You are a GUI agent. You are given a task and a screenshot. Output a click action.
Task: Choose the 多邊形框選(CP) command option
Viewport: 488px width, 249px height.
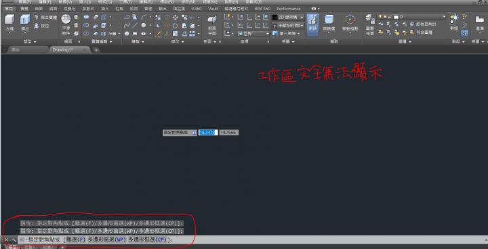tap(148, 240)
